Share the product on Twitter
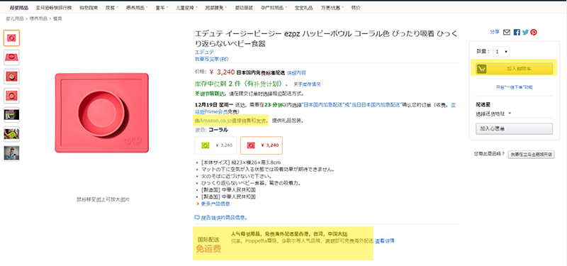 [x=525, y=32]
